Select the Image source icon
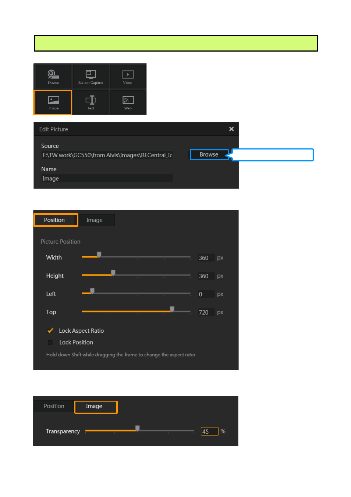Screen dimensions: 351x497 [53, 102]
